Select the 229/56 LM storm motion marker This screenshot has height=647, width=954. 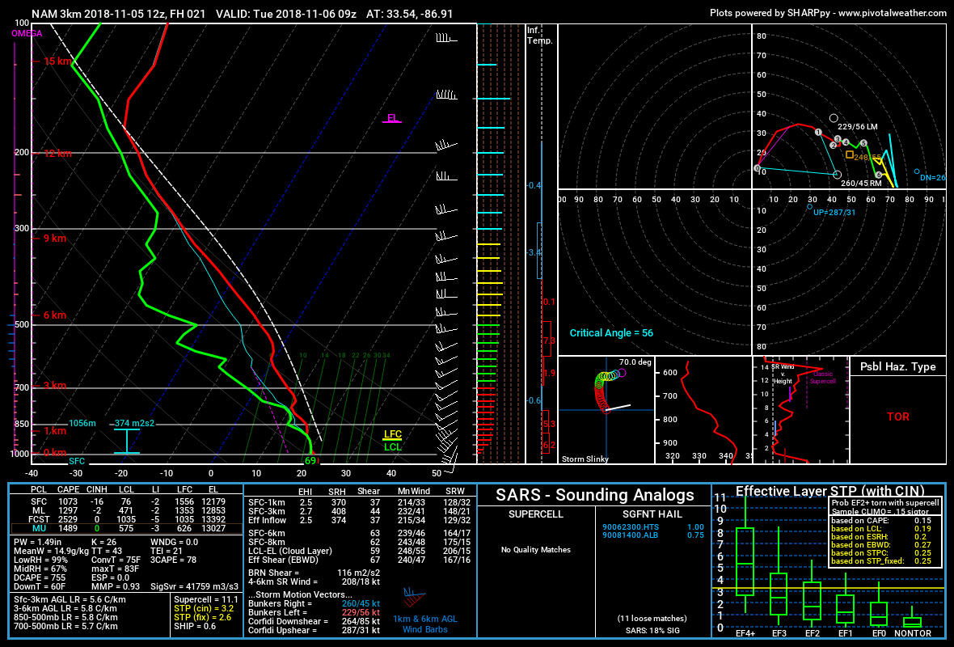tap(834, 118)
